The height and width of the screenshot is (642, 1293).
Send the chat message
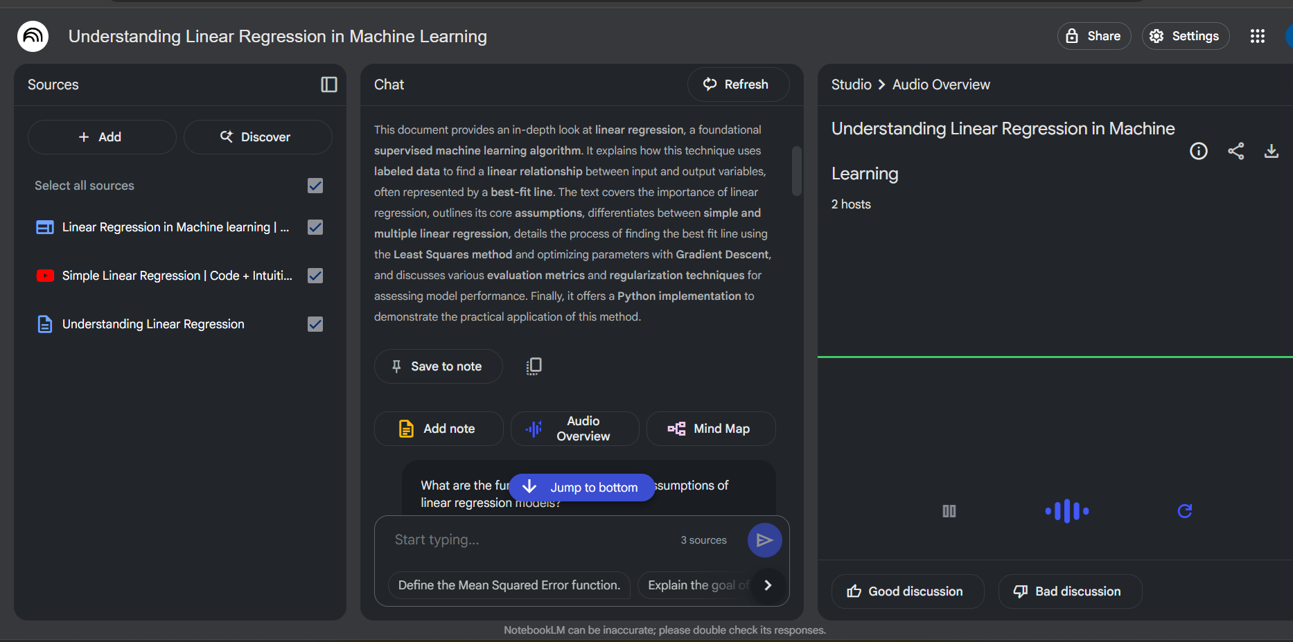click(764, 540)
